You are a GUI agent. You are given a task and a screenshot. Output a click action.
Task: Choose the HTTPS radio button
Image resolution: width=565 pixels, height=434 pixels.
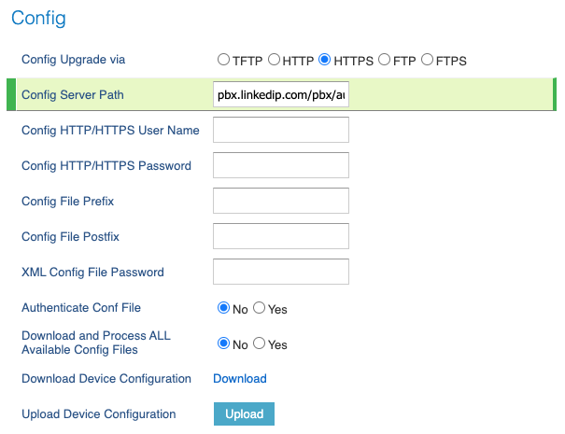pyautogui.click(x=325, y=60)
